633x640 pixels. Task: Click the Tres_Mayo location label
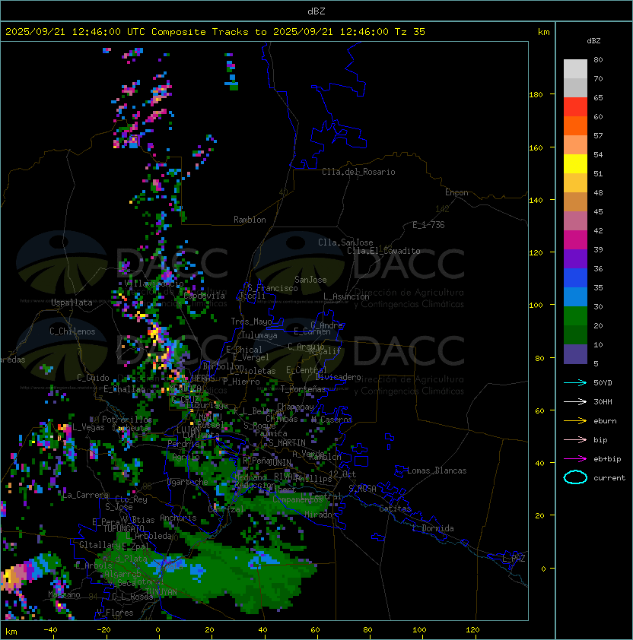[x=251, y=322]
